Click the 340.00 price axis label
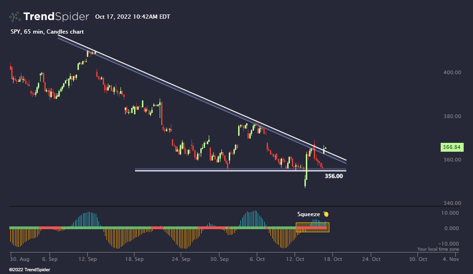The height and width of the screenshot is (274, 473). click(x=452, y=203)
